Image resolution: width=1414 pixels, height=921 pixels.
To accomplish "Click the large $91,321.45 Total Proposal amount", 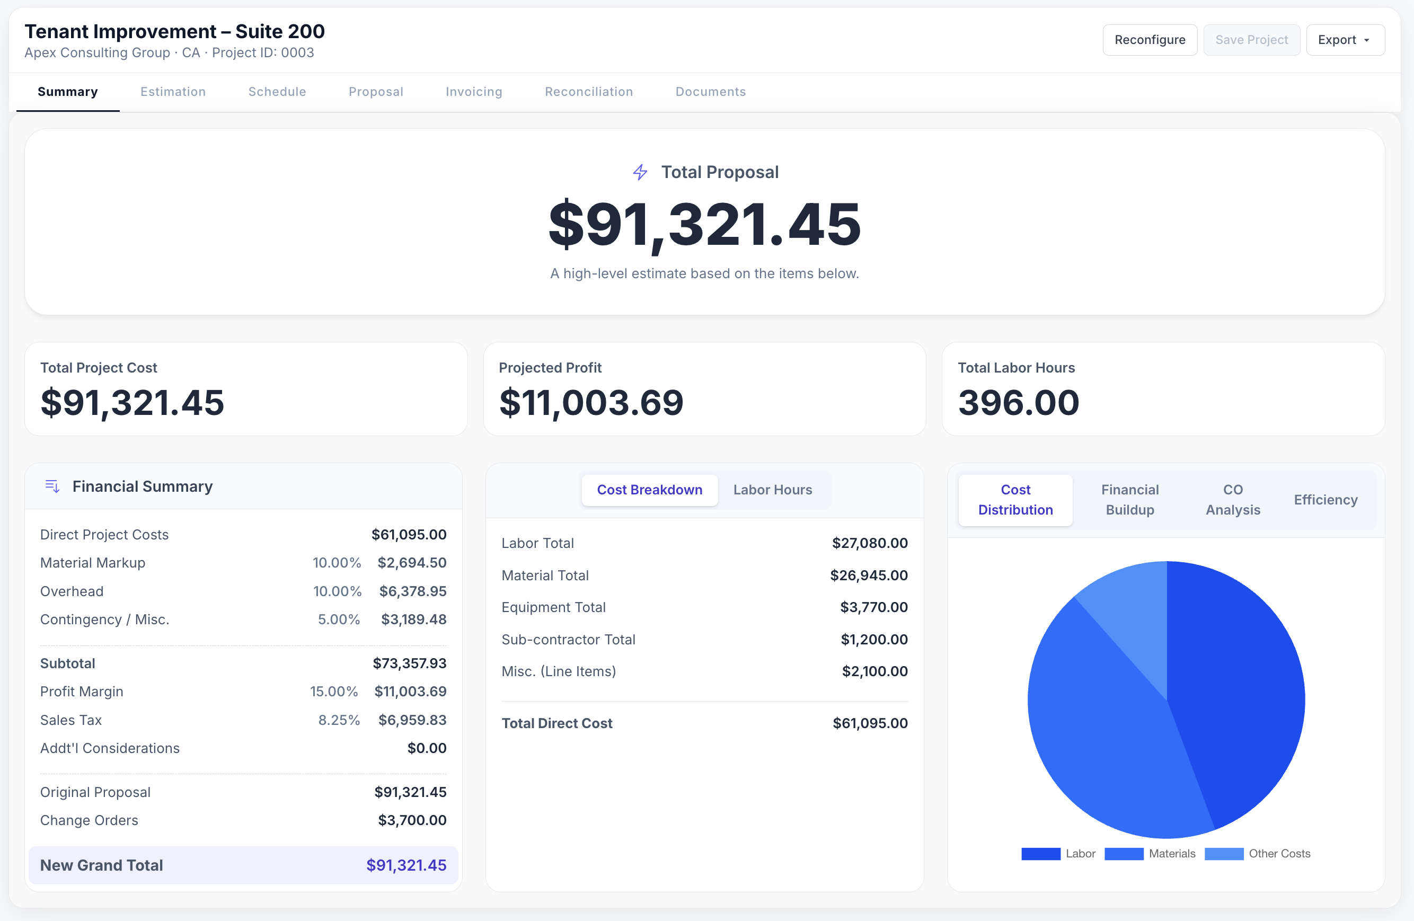I will pyautogui.click(x=705, y=225).
